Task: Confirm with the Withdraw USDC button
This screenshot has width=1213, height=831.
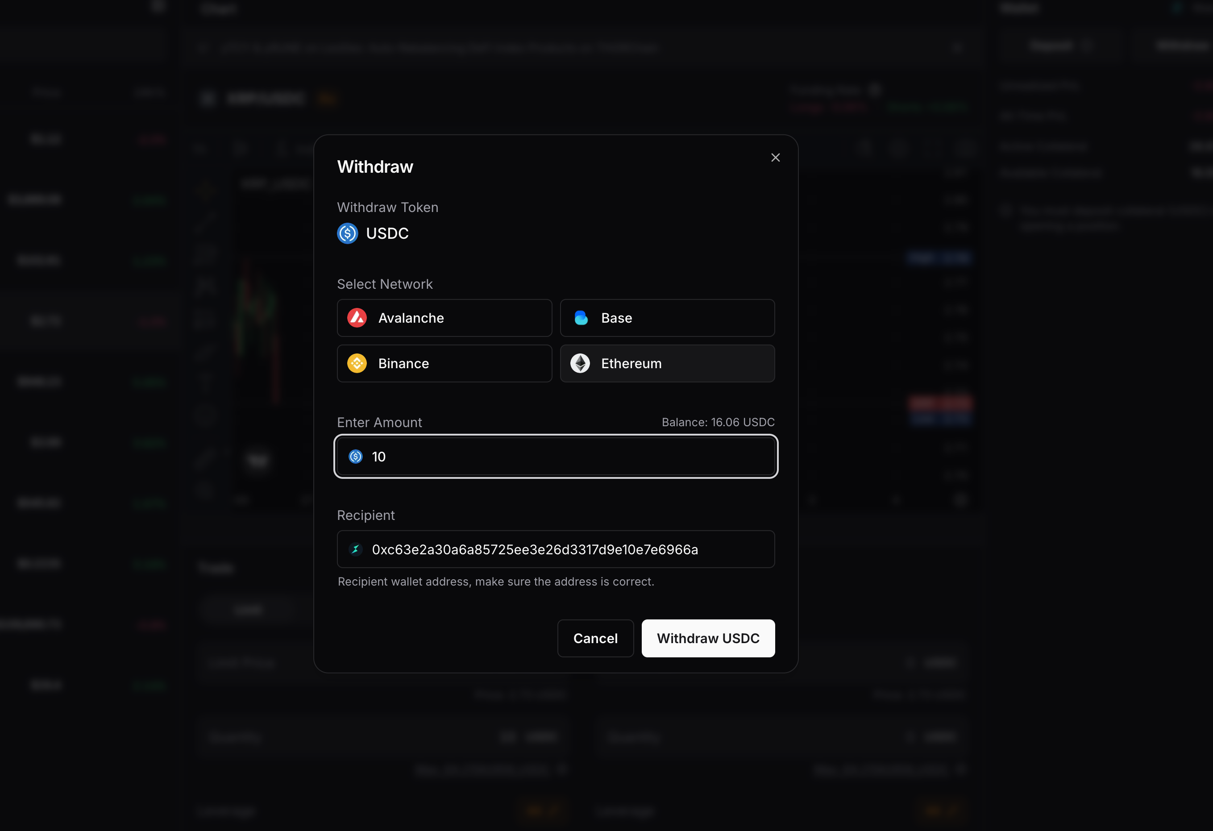Action: (708, 638)
